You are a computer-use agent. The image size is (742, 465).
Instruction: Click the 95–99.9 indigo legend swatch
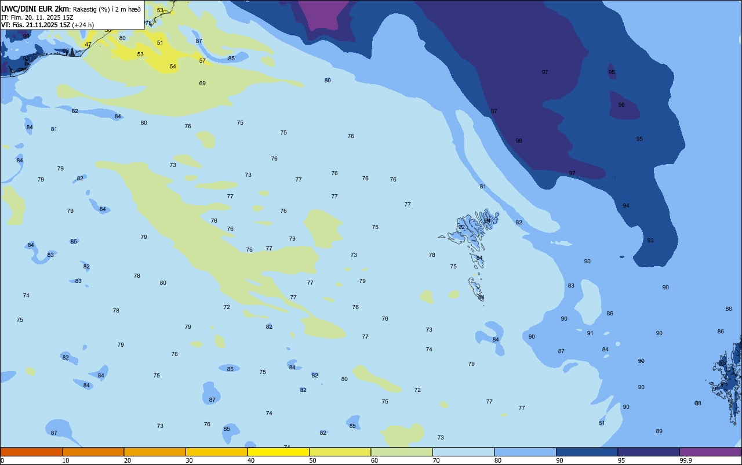coord(649,452)
